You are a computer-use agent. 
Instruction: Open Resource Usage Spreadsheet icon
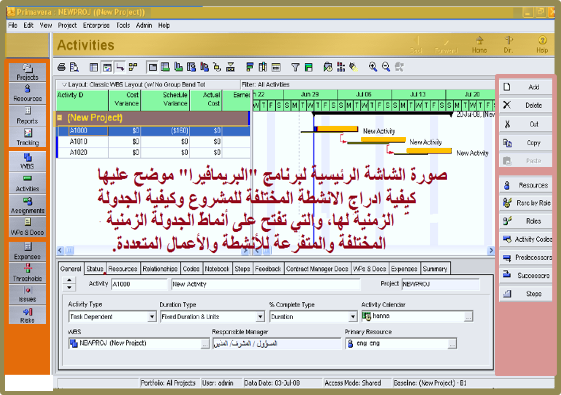point(191,67)
